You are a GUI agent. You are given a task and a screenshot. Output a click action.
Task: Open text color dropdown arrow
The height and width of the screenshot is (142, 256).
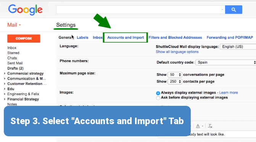(x=203, y=126)
